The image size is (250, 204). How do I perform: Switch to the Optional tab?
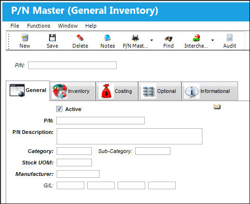pos(160,91)
